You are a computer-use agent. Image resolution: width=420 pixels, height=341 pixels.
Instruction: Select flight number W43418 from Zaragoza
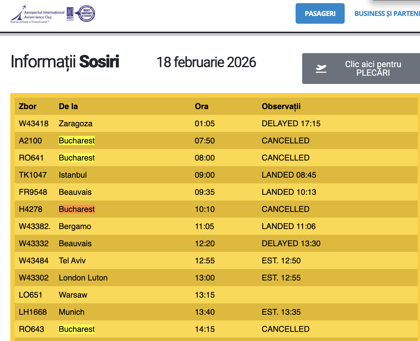34,124
